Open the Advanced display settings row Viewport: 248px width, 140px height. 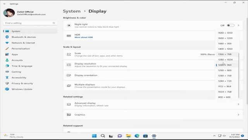click(153, 104)
